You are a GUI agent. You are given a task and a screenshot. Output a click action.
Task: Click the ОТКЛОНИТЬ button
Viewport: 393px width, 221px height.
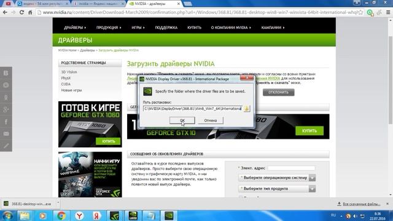pyautogui.click(x=278, y=92)
